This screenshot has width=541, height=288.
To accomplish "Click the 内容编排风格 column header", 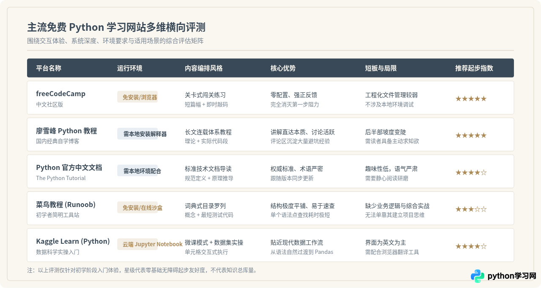I will (204, 68).
